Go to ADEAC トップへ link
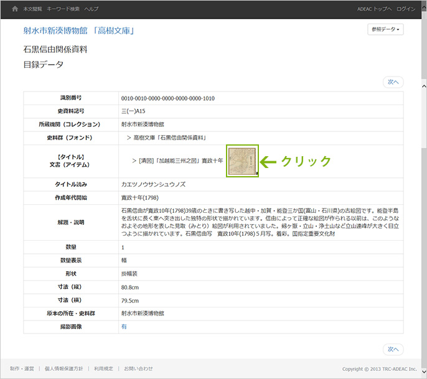427x379 pixels. [374, 9]
